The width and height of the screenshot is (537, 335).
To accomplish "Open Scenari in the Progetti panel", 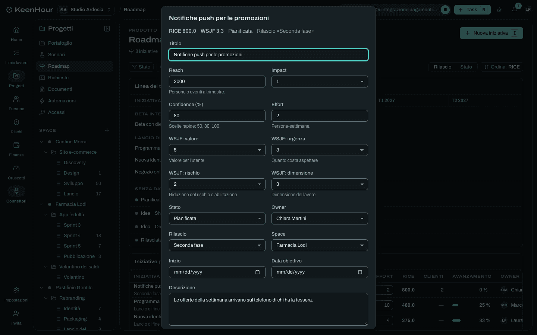I will (x=75, y=55).
